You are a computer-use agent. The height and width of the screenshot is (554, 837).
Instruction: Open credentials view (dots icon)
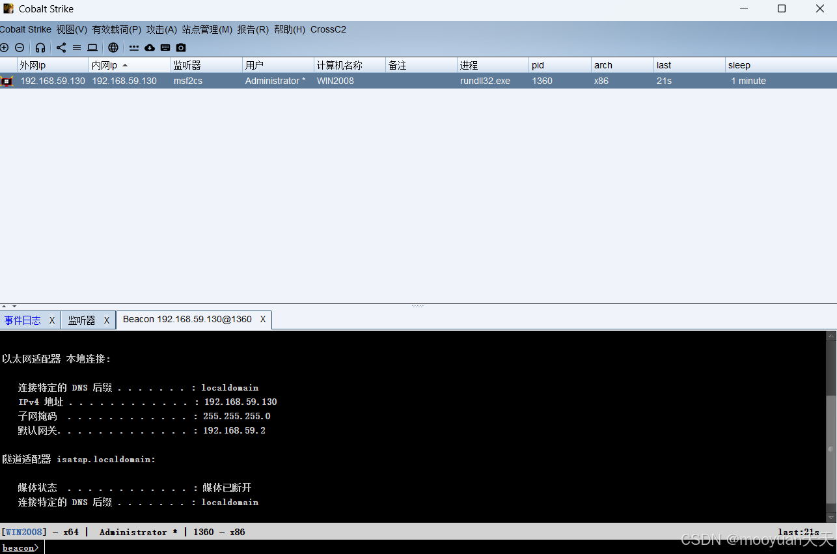pos(134,48)
